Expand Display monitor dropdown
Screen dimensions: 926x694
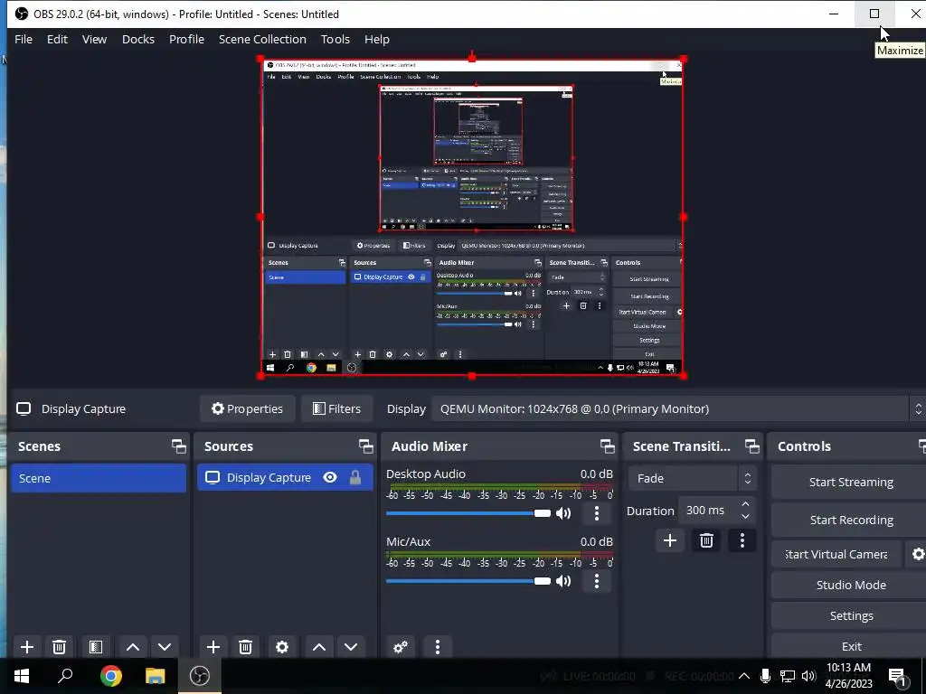pyautogui.click(x=919, y=409)
